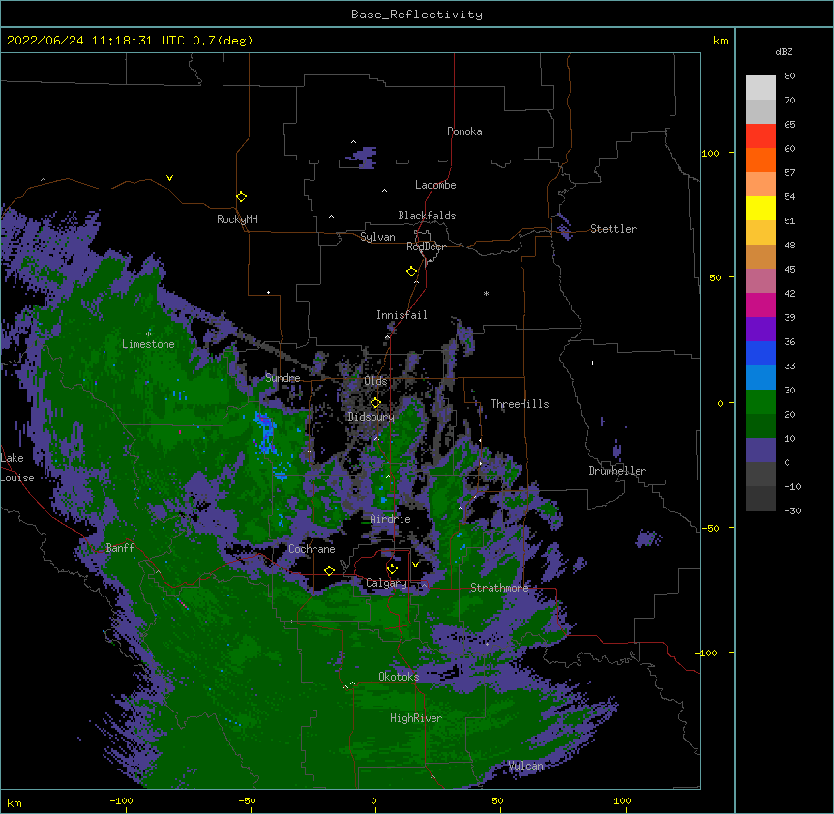Click the Lake Louise label
This screenshot has height=814, width=834.
point(17,468)
